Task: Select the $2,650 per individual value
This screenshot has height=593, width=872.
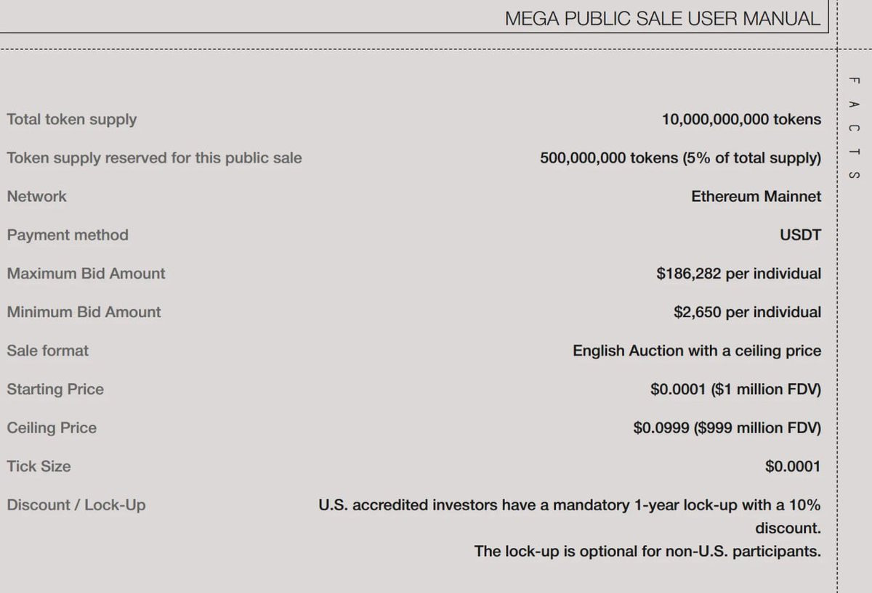Action: [x=748, y=312]
